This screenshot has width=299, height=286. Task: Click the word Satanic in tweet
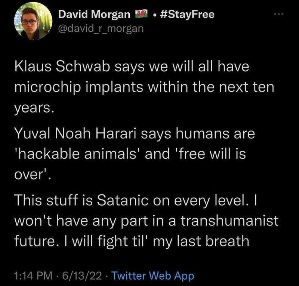[x=123, y=200]
